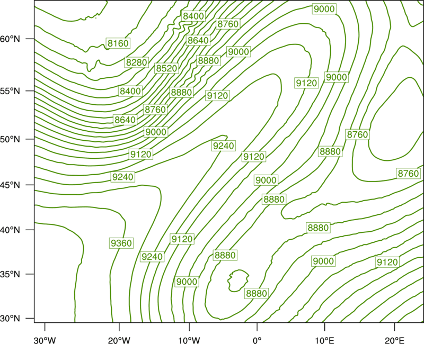Image resolution: width=424 pixels, height=344 pixels.
Task: Click the 50°N latitude axis label
Action: coord(10,139)
